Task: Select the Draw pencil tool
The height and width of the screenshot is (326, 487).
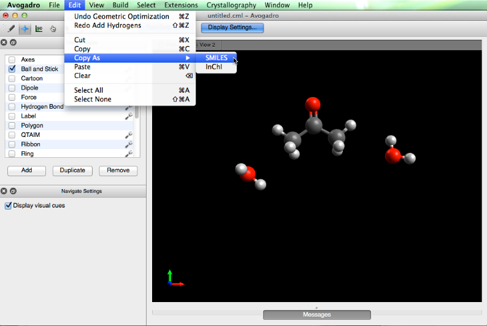Action: pyautogui.click(x=11, y=28)
